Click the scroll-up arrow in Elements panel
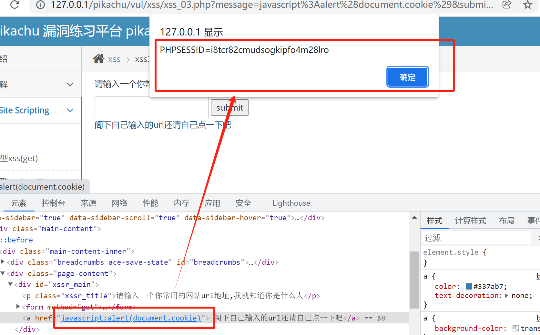 [x=414, y=218]
